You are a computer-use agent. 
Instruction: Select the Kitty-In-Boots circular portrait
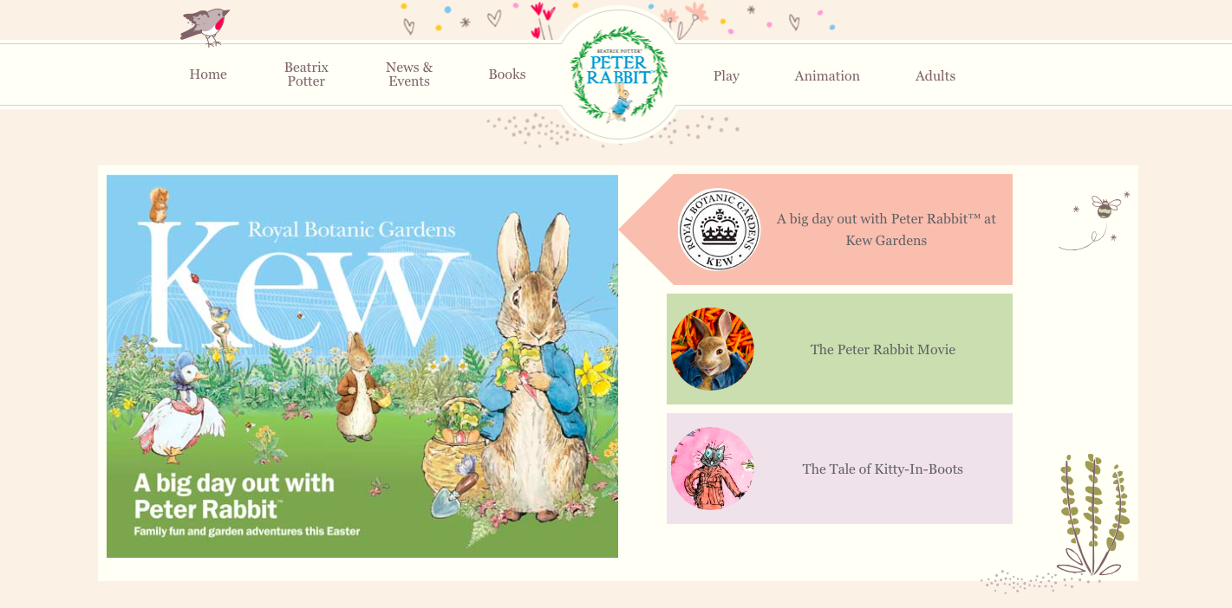point(712,469)
